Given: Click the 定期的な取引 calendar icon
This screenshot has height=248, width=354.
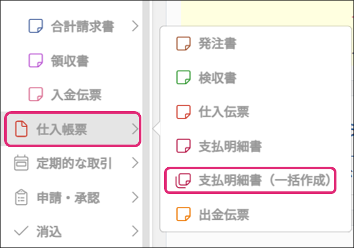Looking at the screenshot, I should point(21,164).
